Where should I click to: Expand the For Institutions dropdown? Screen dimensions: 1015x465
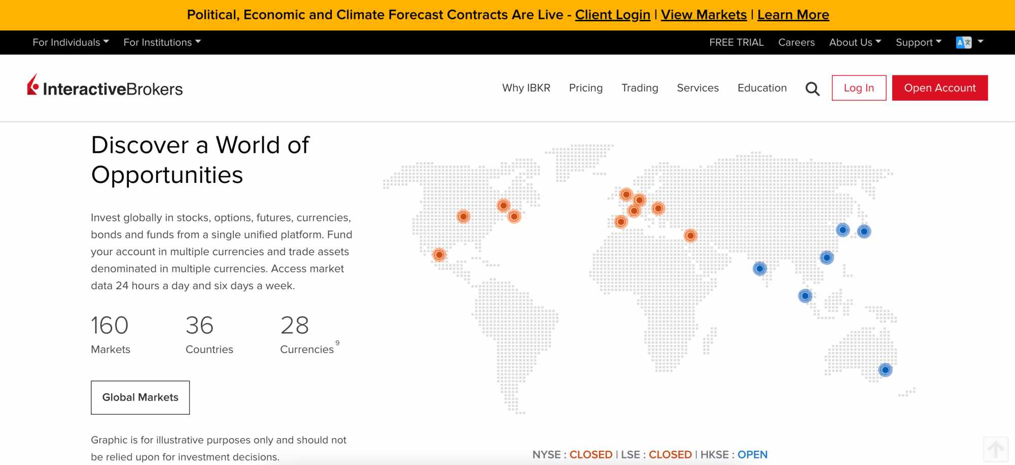[162, 43]
